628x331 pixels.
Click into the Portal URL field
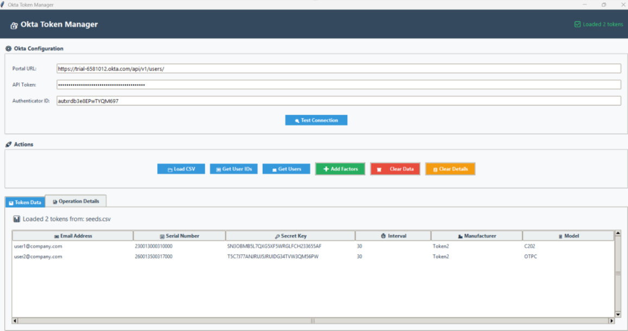(x=338, y=69)
